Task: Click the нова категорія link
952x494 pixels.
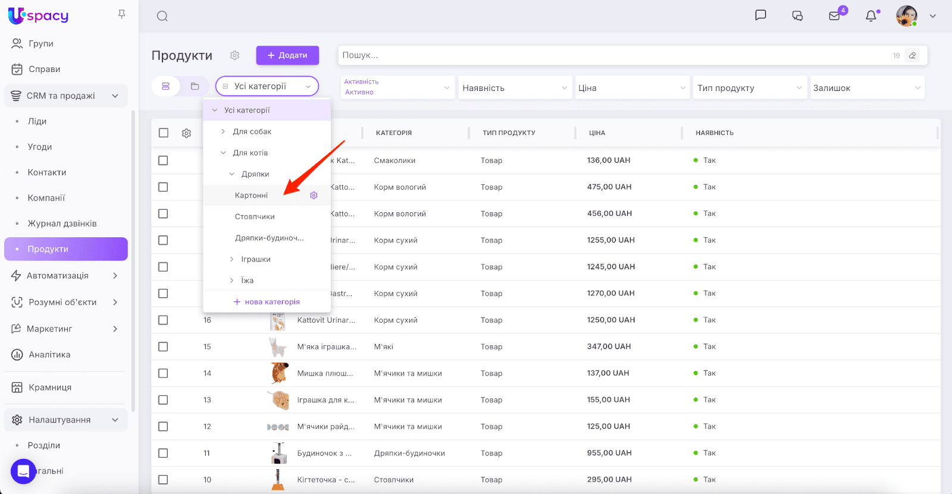Action: [x=267, y=302]
